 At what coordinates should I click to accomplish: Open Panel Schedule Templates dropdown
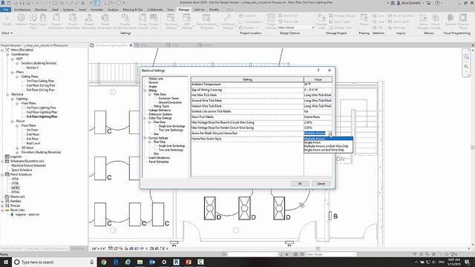point(207,21)
